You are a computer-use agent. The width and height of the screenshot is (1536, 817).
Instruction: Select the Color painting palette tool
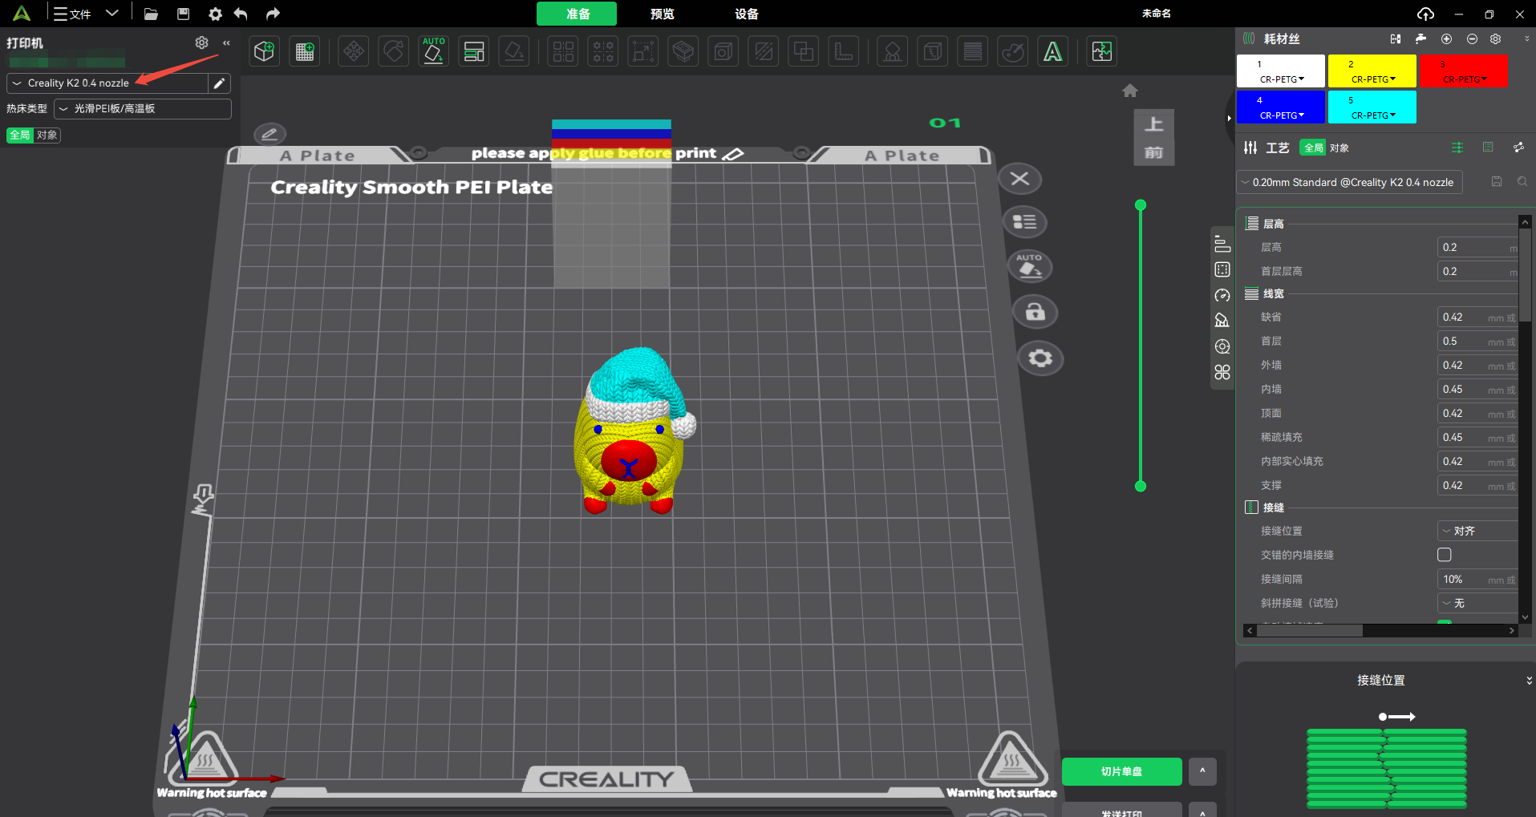coord(1013,52)
